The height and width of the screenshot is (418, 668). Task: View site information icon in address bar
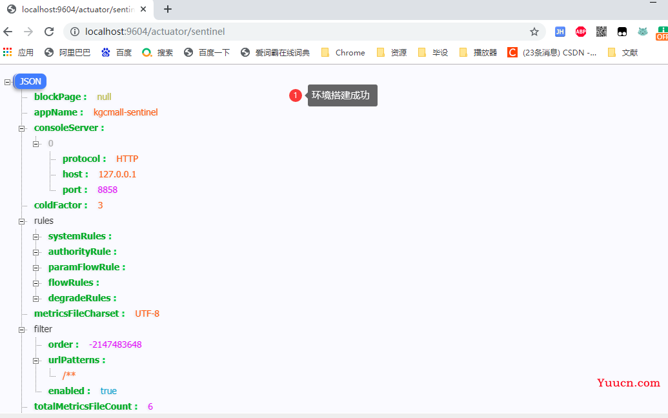(x=75, y=32)
